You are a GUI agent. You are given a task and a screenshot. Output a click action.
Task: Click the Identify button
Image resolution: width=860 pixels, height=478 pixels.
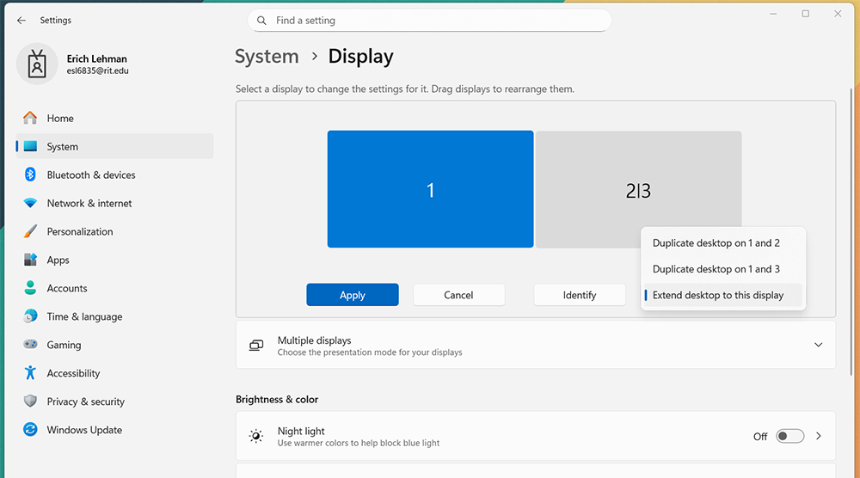579,295
